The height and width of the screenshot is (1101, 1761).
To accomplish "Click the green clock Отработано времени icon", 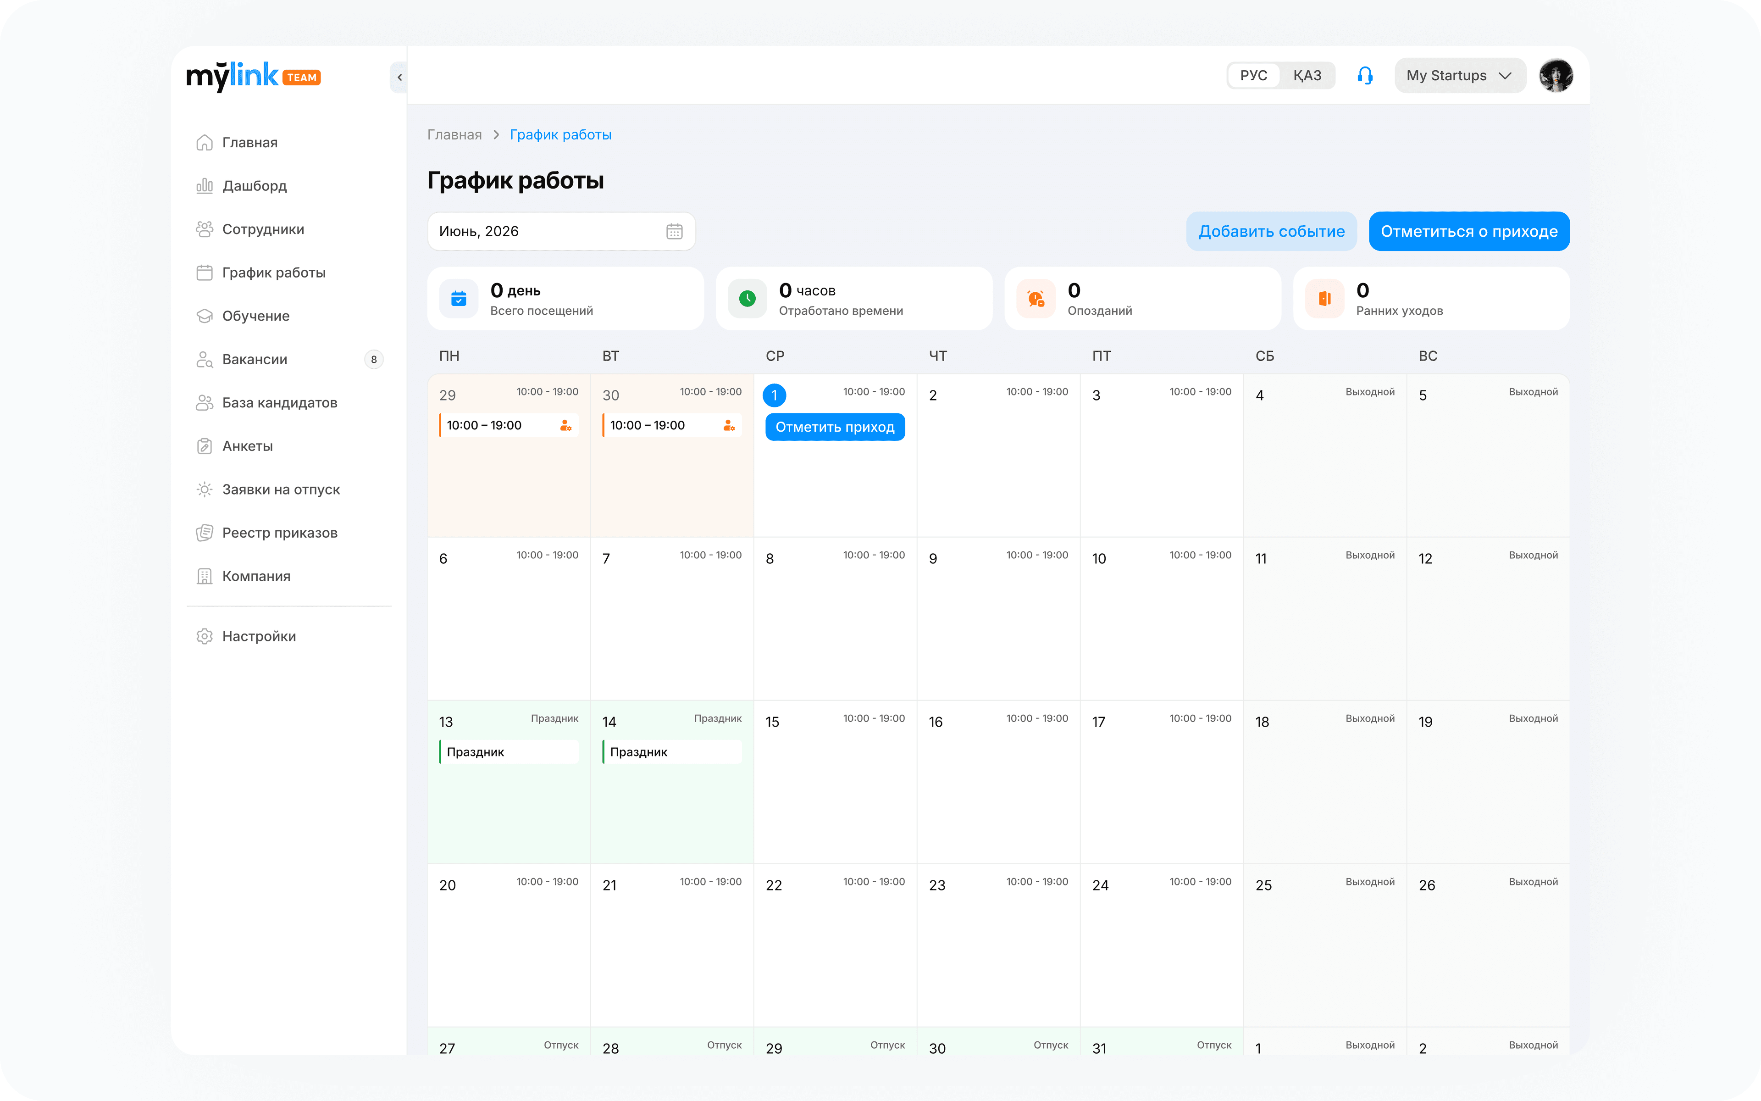I will click(748, 299).
